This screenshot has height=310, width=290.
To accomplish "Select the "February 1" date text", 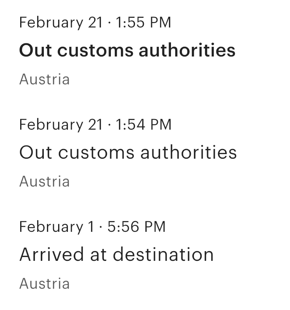I will click(x=57, y=227).
